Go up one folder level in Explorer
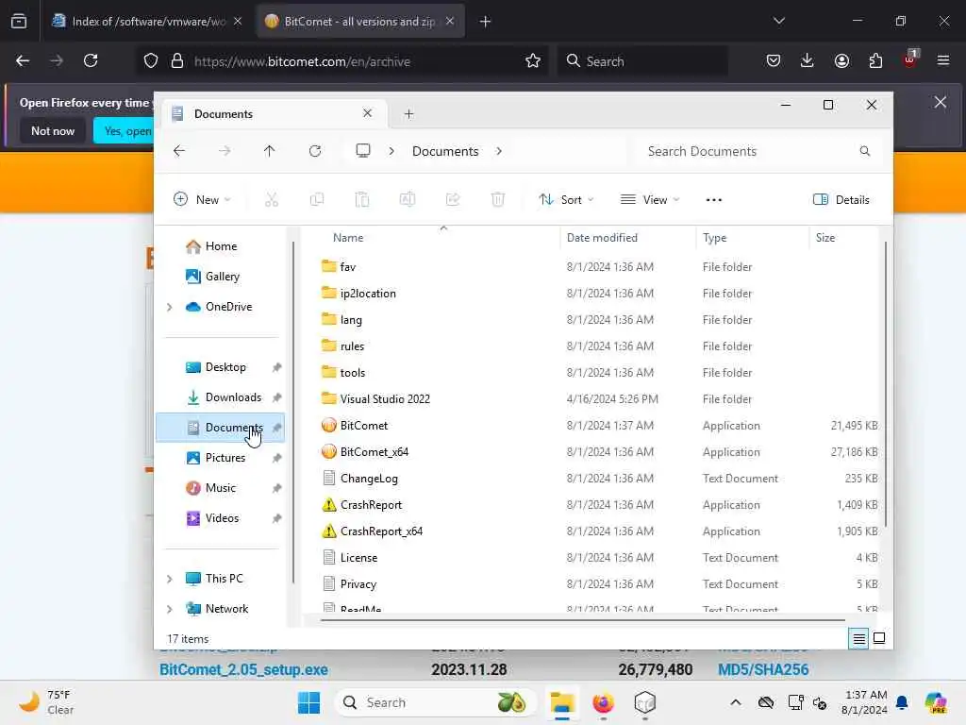This screenshot has height=725, width=966. pyautogui.click(x=269, y=151)
